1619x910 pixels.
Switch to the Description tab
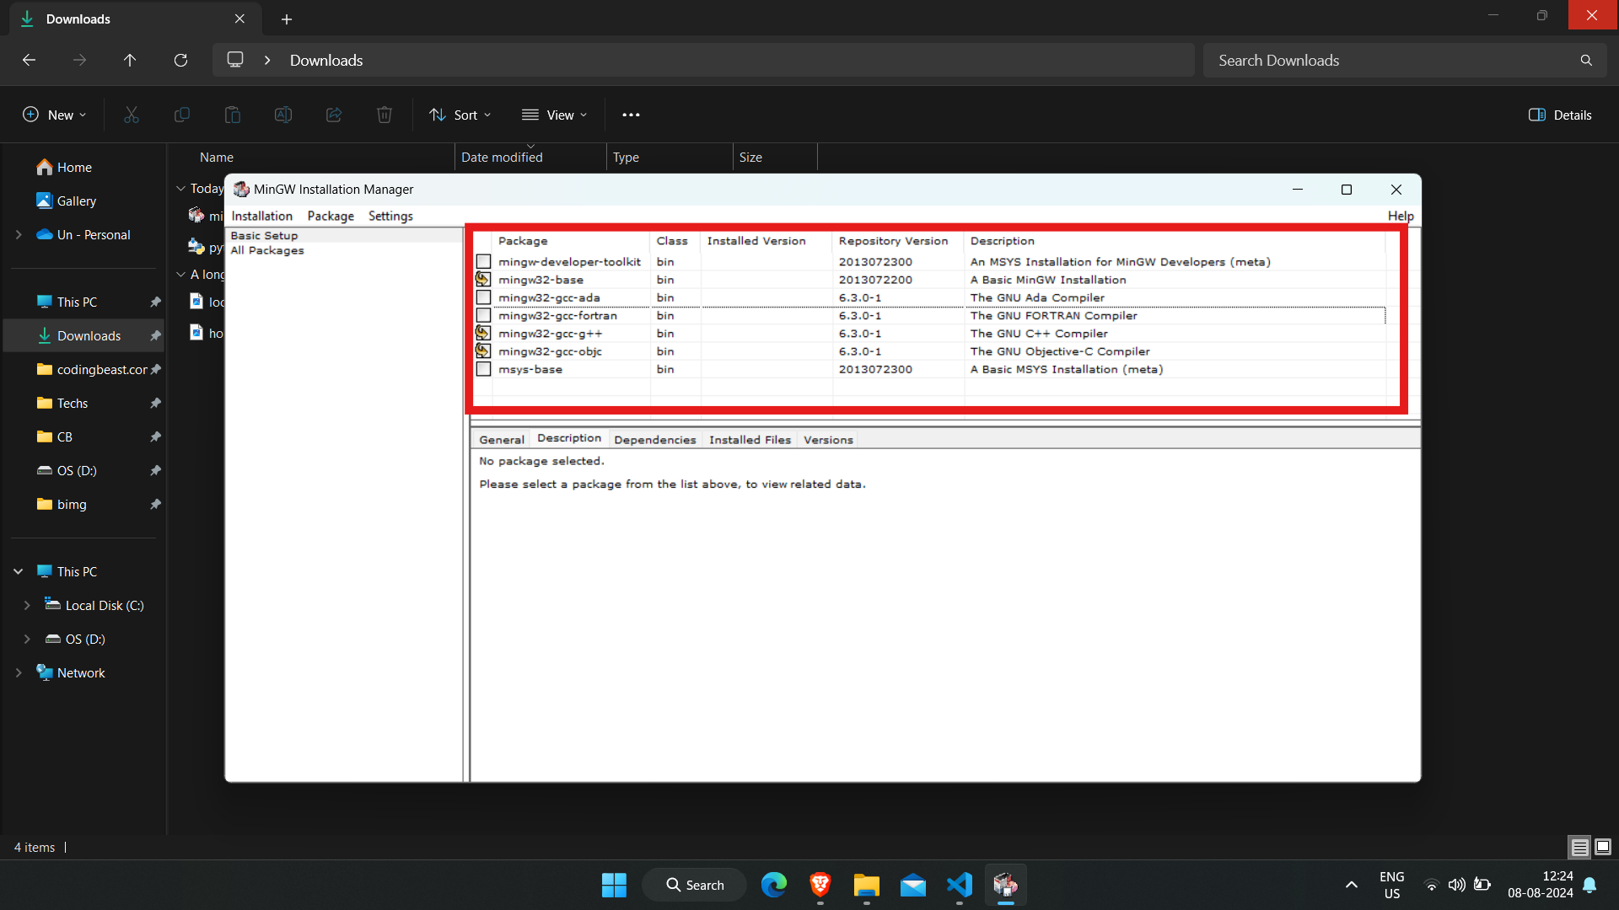pyautogui.click(x=569, y=438)
